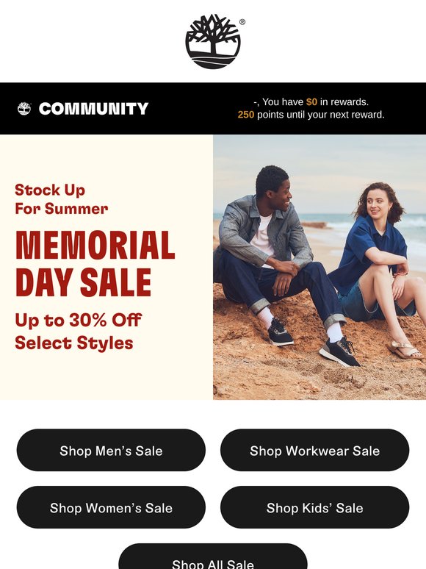Select the Shop Women's Sale button
Viewport: 426px width, 569px height.
[111, 507]
